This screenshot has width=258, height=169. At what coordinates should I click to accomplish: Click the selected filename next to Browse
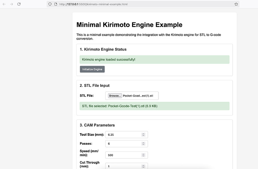[x=138, y=96]
